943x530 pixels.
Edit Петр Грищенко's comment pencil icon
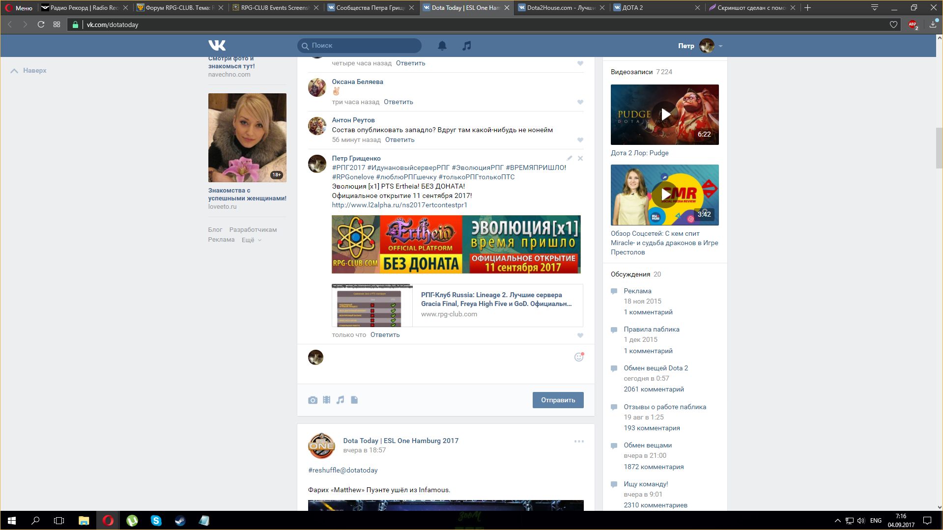pos(569,158)
